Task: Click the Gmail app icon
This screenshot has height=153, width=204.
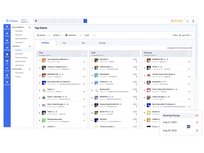Action: point(44,105)
